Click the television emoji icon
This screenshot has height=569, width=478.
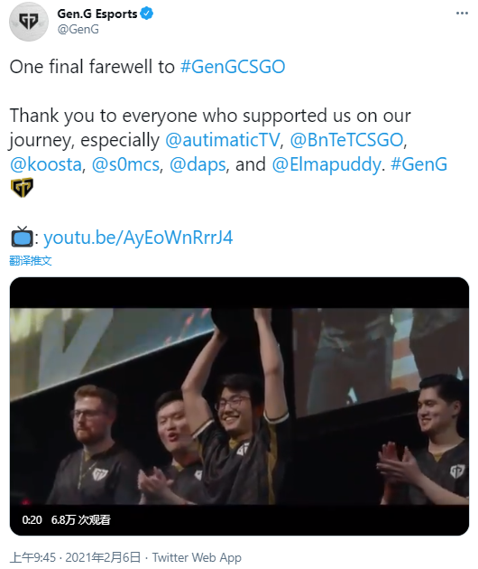(x=23, y=237)
